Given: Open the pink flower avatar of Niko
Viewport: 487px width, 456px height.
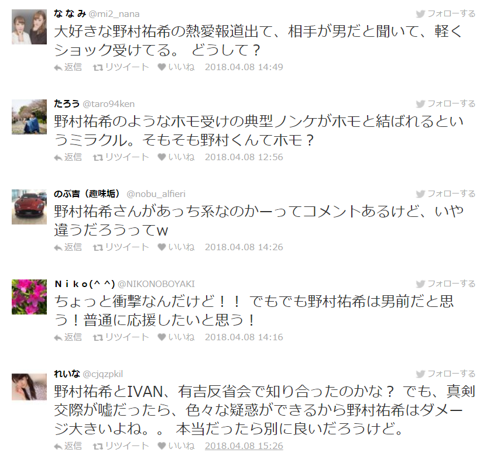Looking at the screenshot, I should tap(29, 297).
